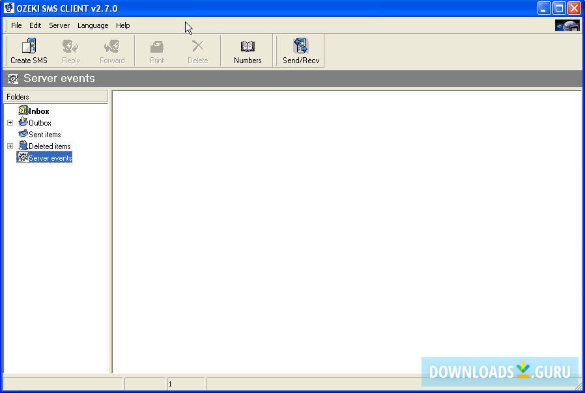This screenshot has width=585, height=393.
Task: Click the Server events gear icon in the header
Action: (12, 78)
